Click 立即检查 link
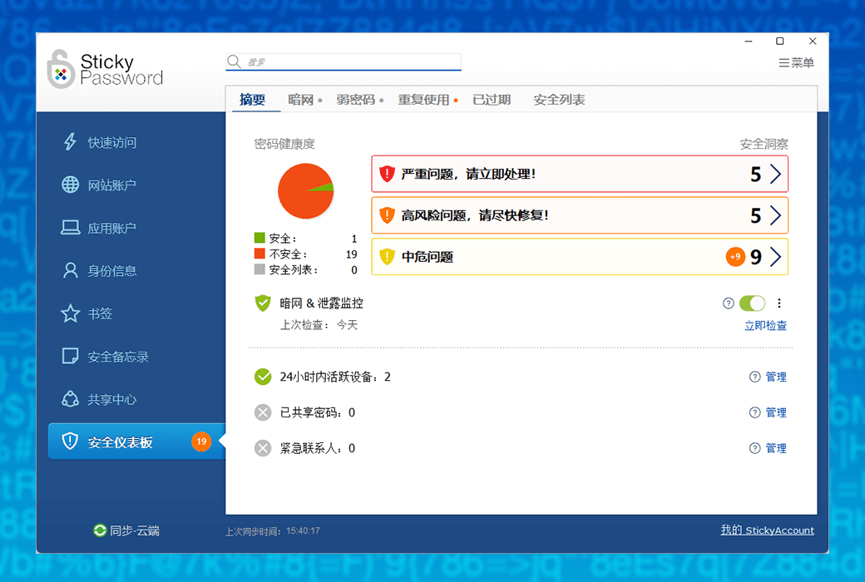This screenshot has width=865, height=582. click(766, 325)
